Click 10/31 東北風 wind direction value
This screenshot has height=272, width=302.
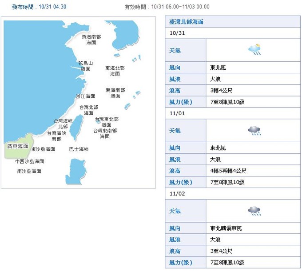tap(218, 68)
